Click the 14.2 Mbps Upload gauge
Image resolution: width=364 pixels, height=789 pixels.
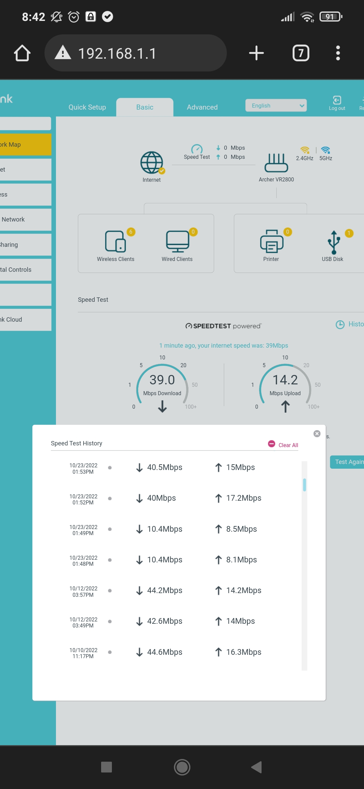pyautogui.click(x=285, y=384)
